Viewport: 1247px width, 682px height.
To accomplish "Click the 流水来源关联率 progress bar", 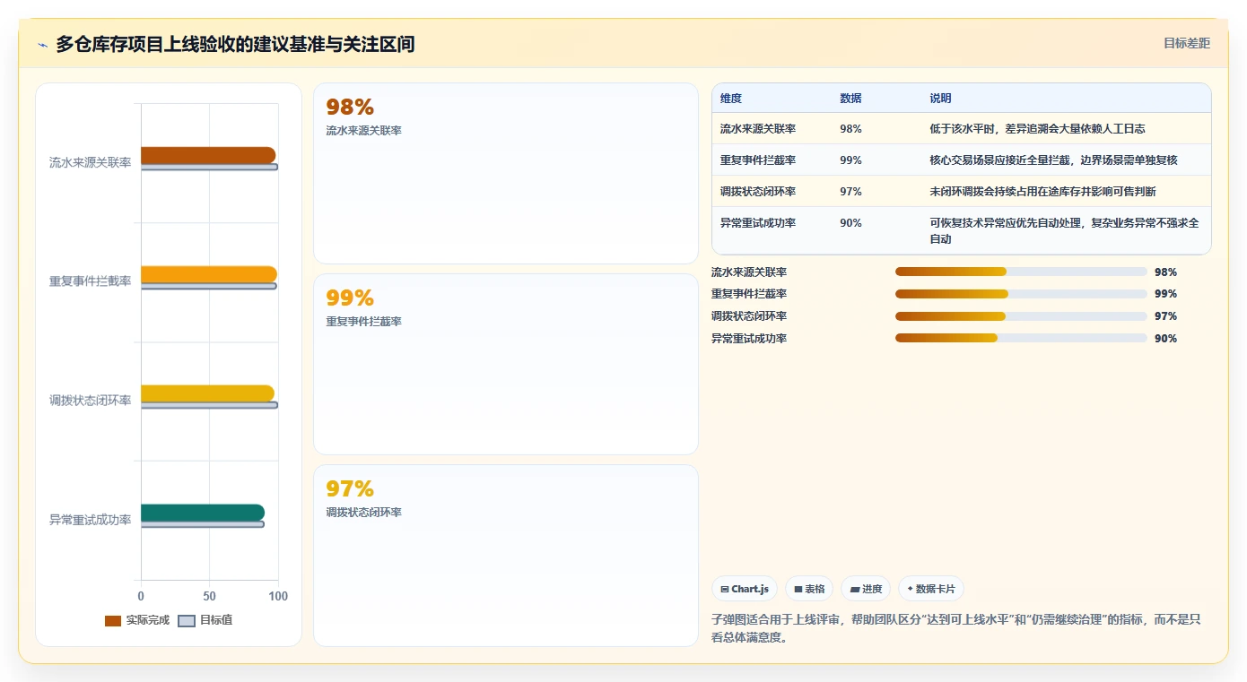I will (x=1021, y=272).
